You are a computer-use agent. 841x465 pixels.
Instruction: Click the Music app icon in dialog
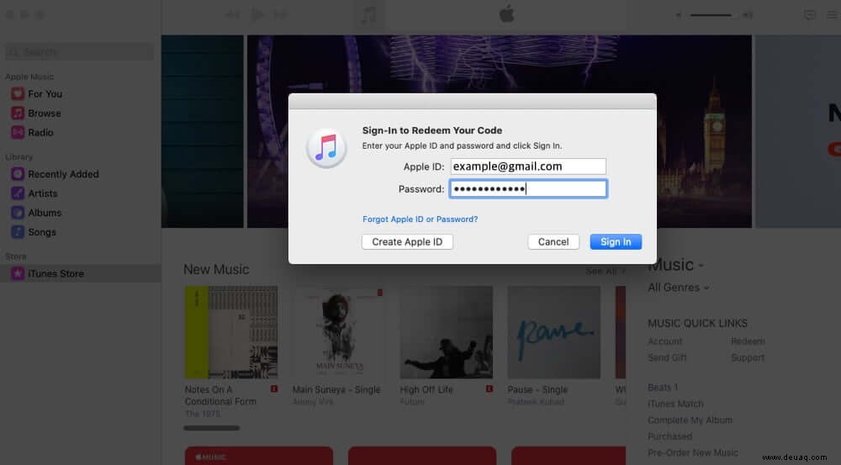[x=326, y=147]
